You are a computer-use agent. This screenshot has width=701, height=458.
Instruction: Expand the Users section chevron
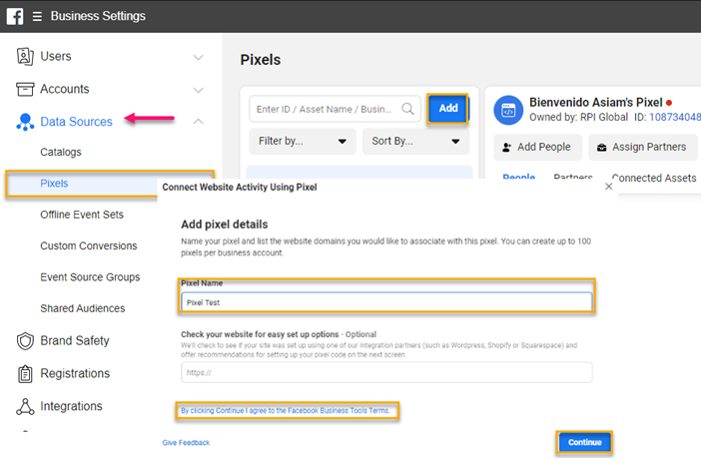198,57
